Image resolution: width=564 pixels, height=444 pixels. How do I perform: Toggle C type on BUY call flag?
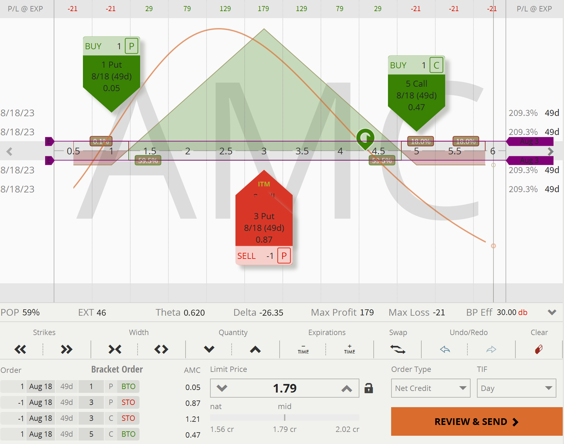tap(437, 65)
